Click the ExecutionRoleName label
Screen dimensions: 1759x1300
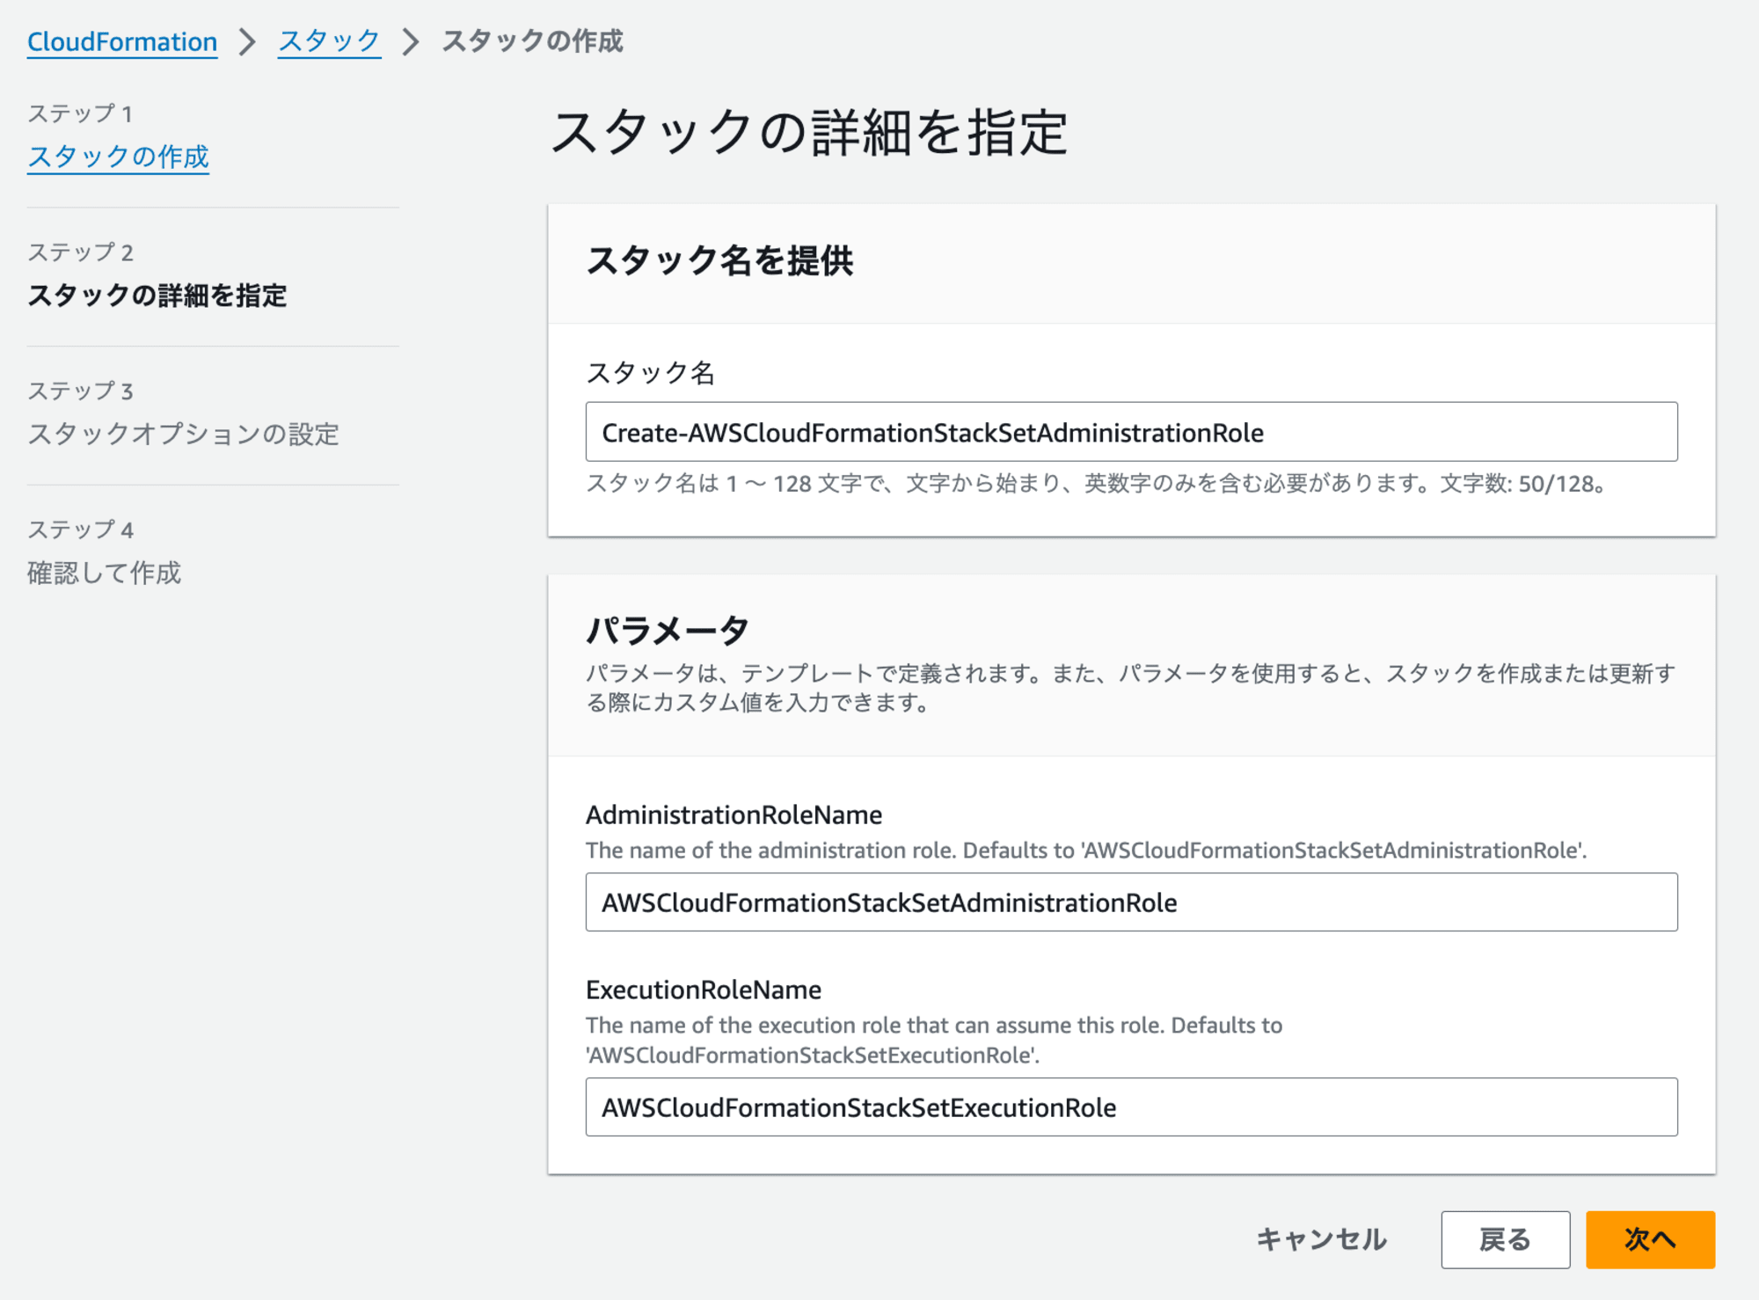(704, 990)
